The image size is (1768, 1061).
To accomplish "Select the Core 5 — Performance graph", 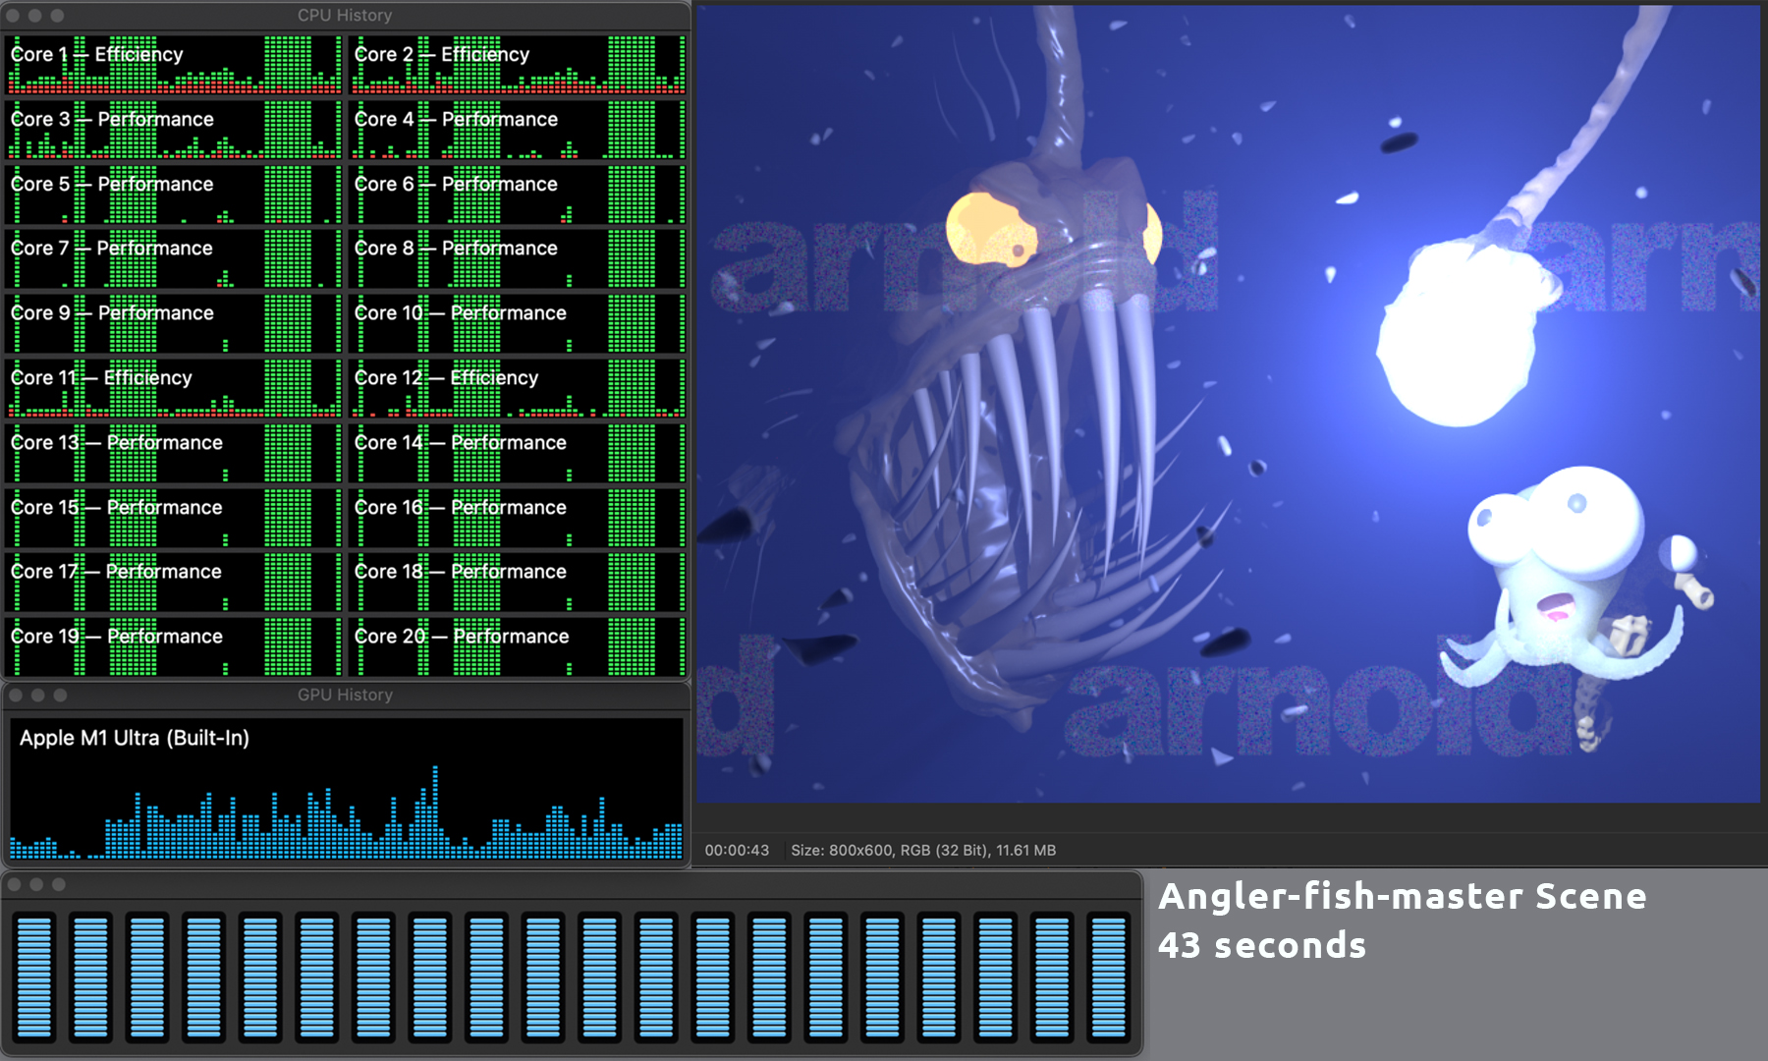I will point(174,195).
